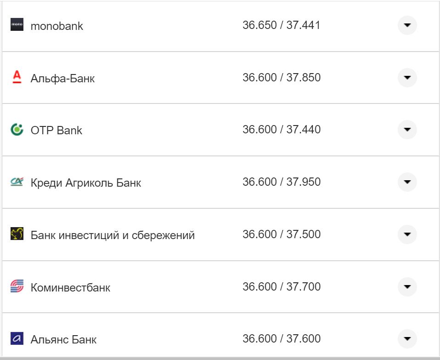Click the Банк инвестиций и сбережений logo
Viewport: 440px width, 360px height.
click(x=17, y=234)
